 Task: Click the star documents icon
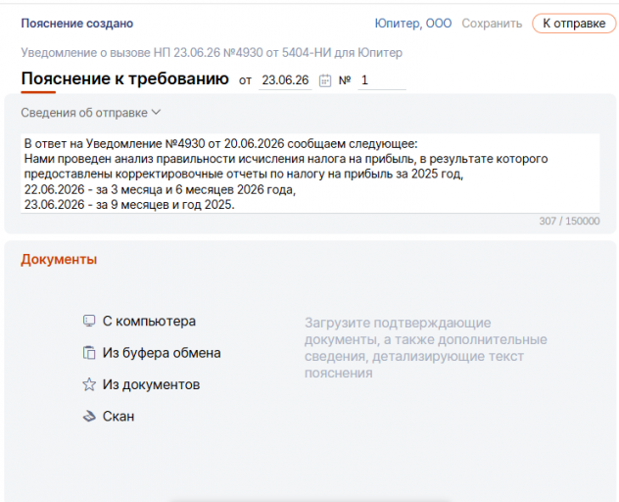89,384
